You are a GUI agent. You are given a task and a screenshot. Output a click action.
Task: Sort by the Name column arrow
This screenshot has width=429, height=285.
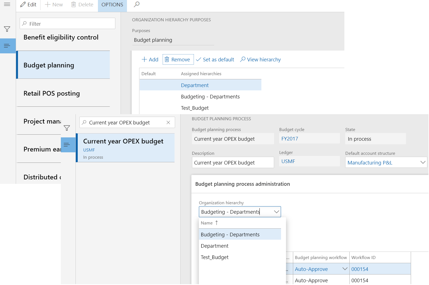[x=217, y=223]
